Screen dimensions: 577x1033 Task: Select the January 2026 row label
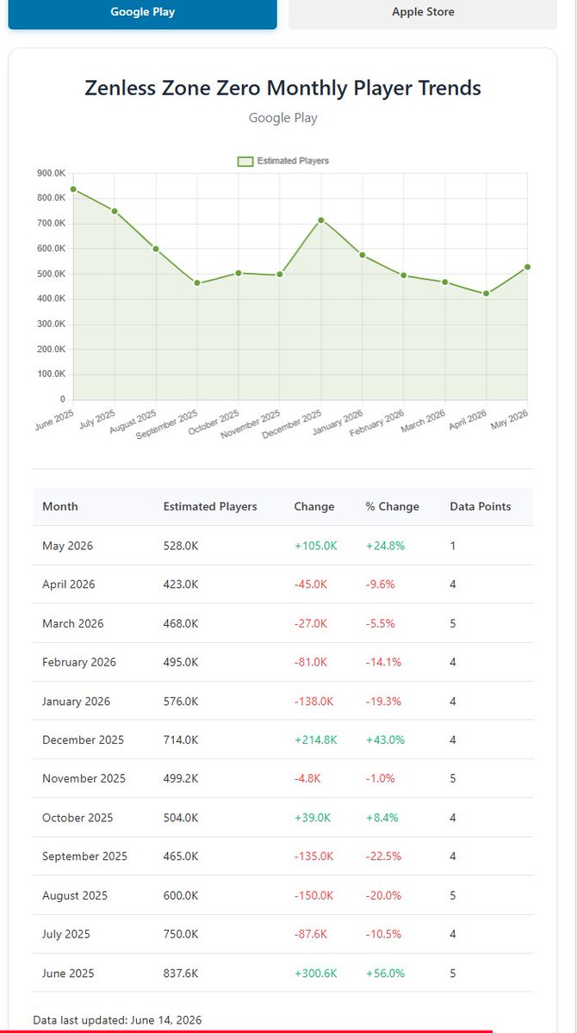point(77,702)
